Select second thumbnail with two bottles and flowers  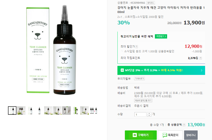[21, 111]
